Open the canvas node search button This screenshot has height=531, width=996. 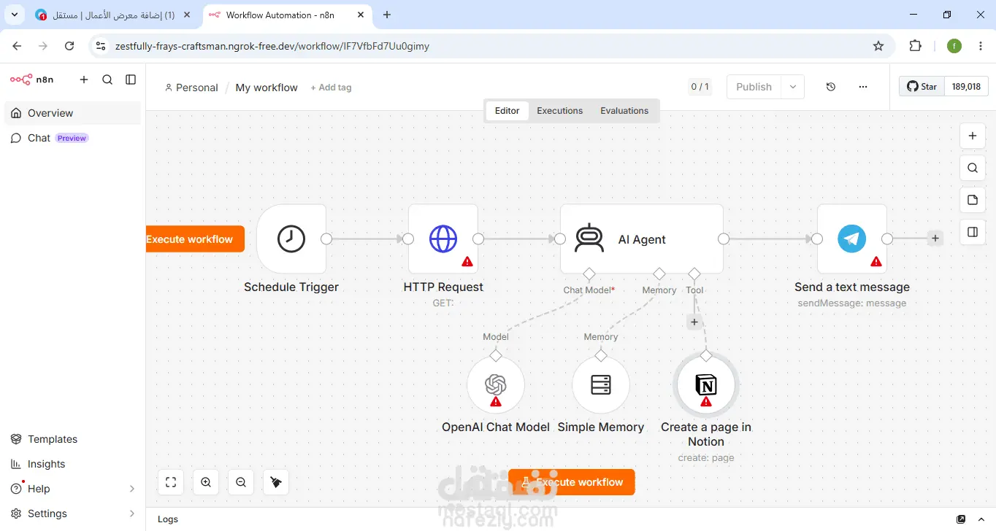click(x=972, y=168)
